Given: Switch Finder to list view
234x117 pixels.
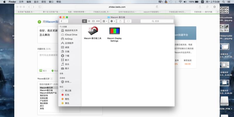Looking at the screenshot, I should pyautogui.click(x=89, y=21).
